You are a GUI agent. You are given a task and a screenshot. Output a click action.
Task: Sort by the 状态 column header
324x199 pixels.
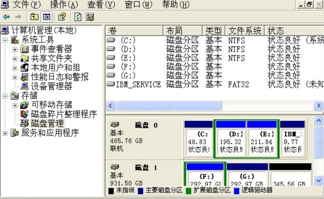pyautogui.click(x=294, y=31)
